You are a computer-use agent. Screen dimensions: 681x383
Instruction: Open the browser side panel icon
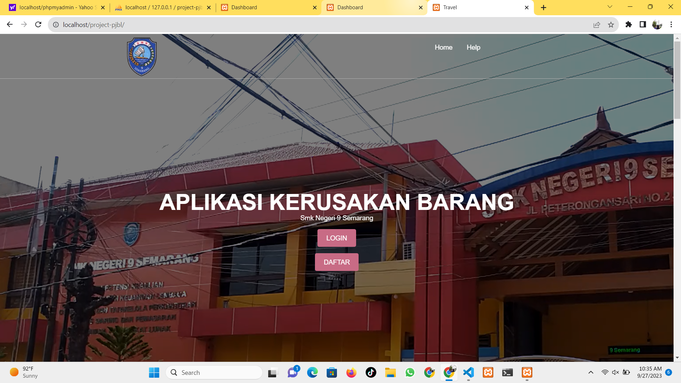click(x=643, y=24)
